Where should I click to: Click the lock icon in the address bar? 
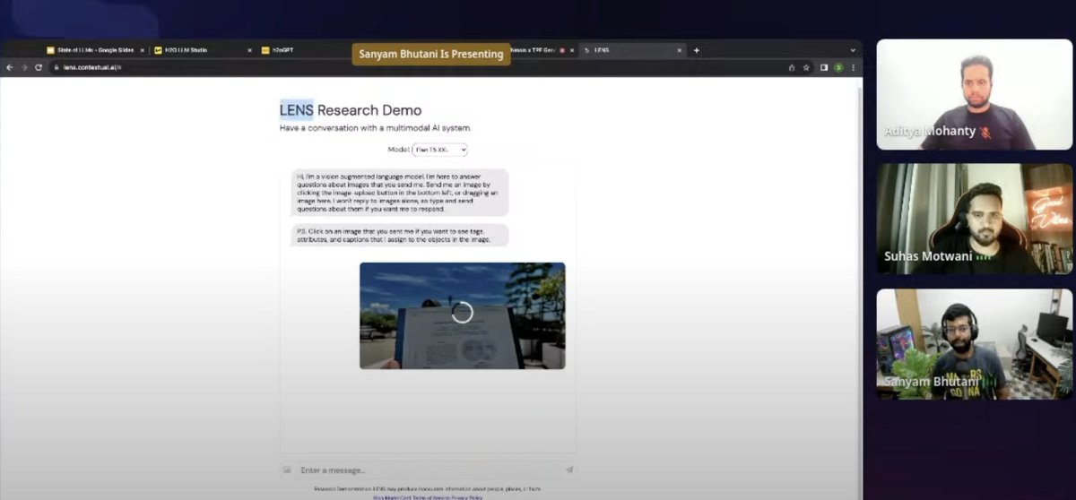pyautogui.click(x=56, y=67)
